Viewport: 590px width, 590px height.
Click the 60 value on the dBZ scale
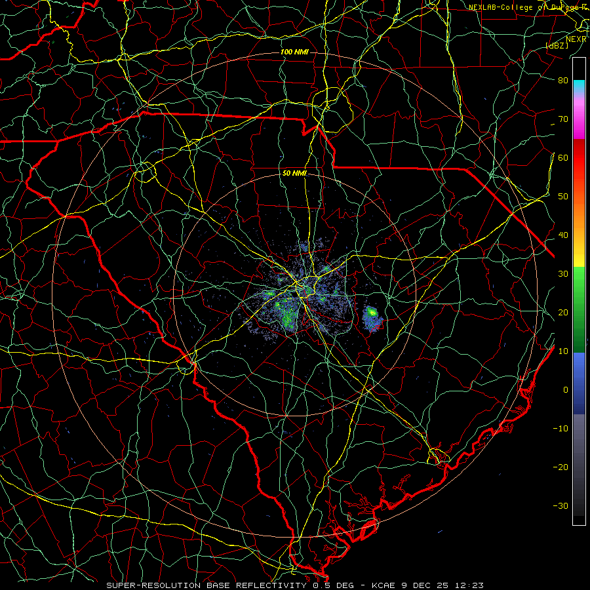pos(563,158)
